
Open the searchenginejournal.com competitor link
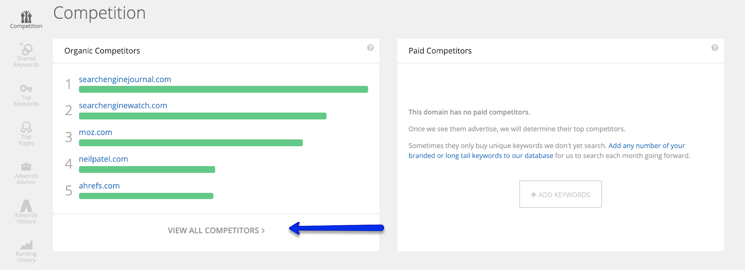(125, 80)
